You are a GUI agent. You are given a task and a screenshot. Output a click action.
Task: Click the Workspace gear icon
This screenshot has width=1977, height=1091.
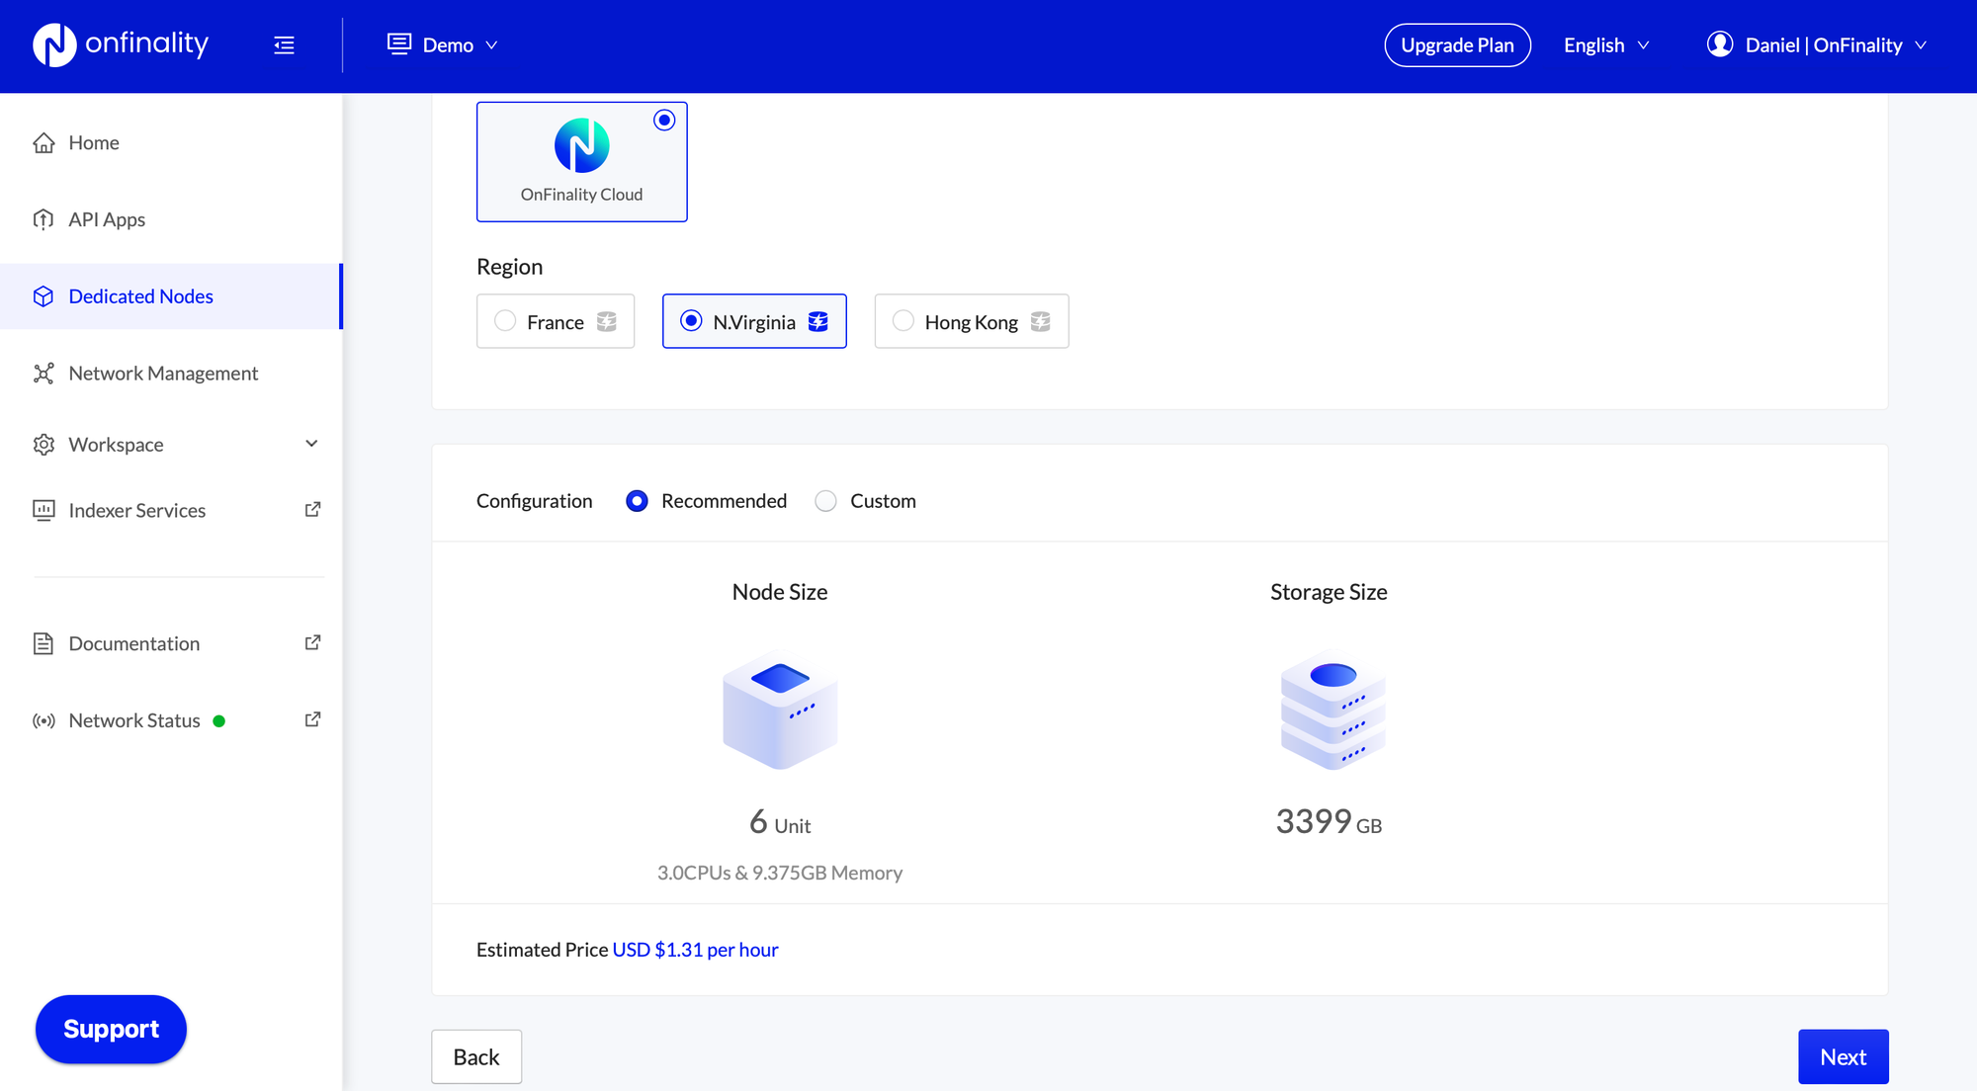(x=43, y=444)
